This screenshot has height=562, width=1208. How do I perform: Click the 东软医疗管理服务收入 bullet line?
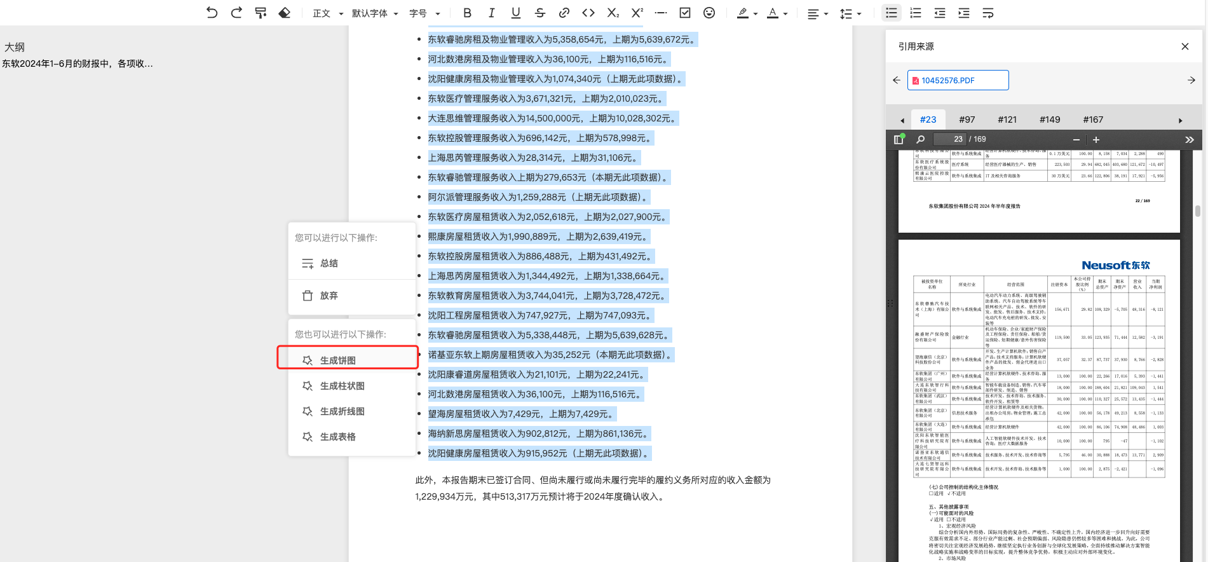click(x=547, y=99)
